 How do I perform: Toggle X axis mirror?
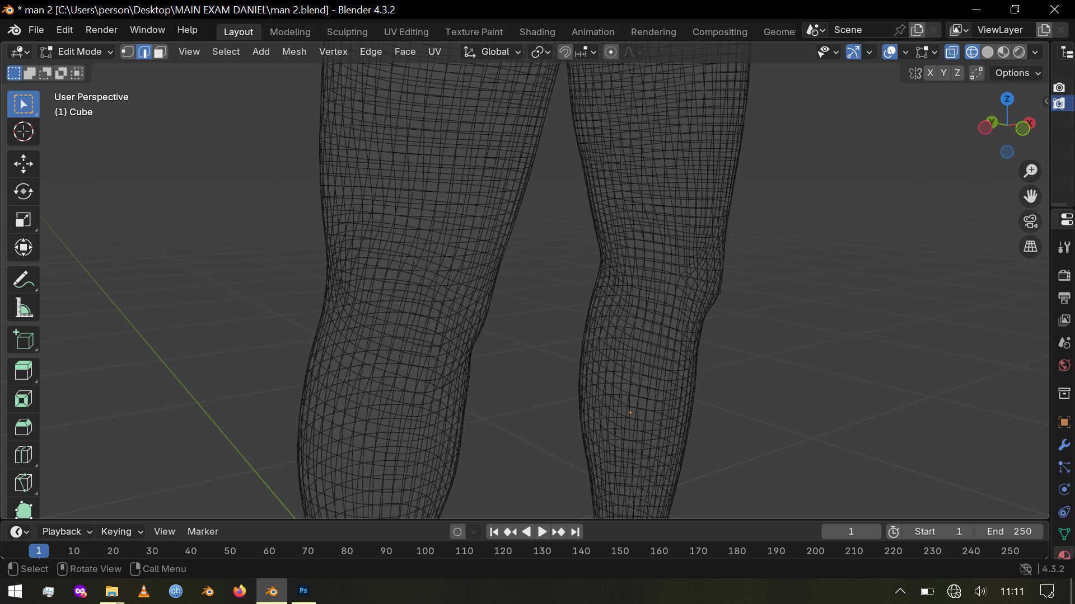click(930, 73)
